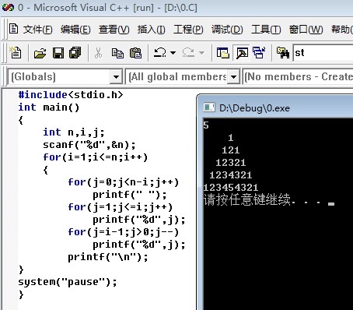Screen dimensions: 353x310
Task: Click the Copy icon
Action: (117, 53)
